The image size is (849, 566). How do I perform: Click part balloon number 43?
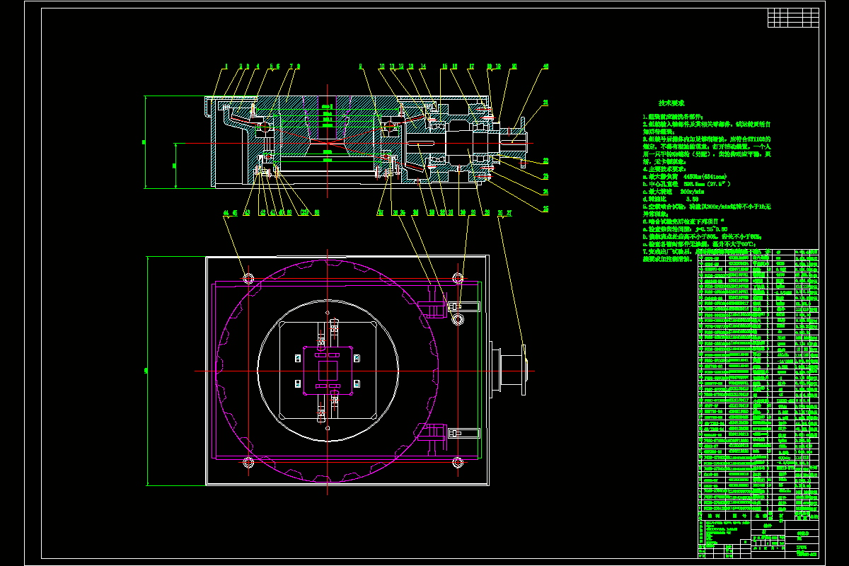[x=247, y=212]
